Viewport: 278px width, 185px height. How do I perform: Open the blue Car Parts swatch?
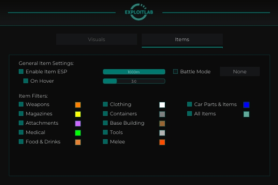click(246, 105)
